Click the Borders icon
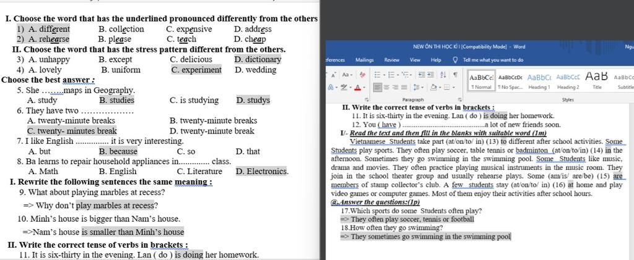The width and height of the screenshot is (634, 260). point(447,87)
